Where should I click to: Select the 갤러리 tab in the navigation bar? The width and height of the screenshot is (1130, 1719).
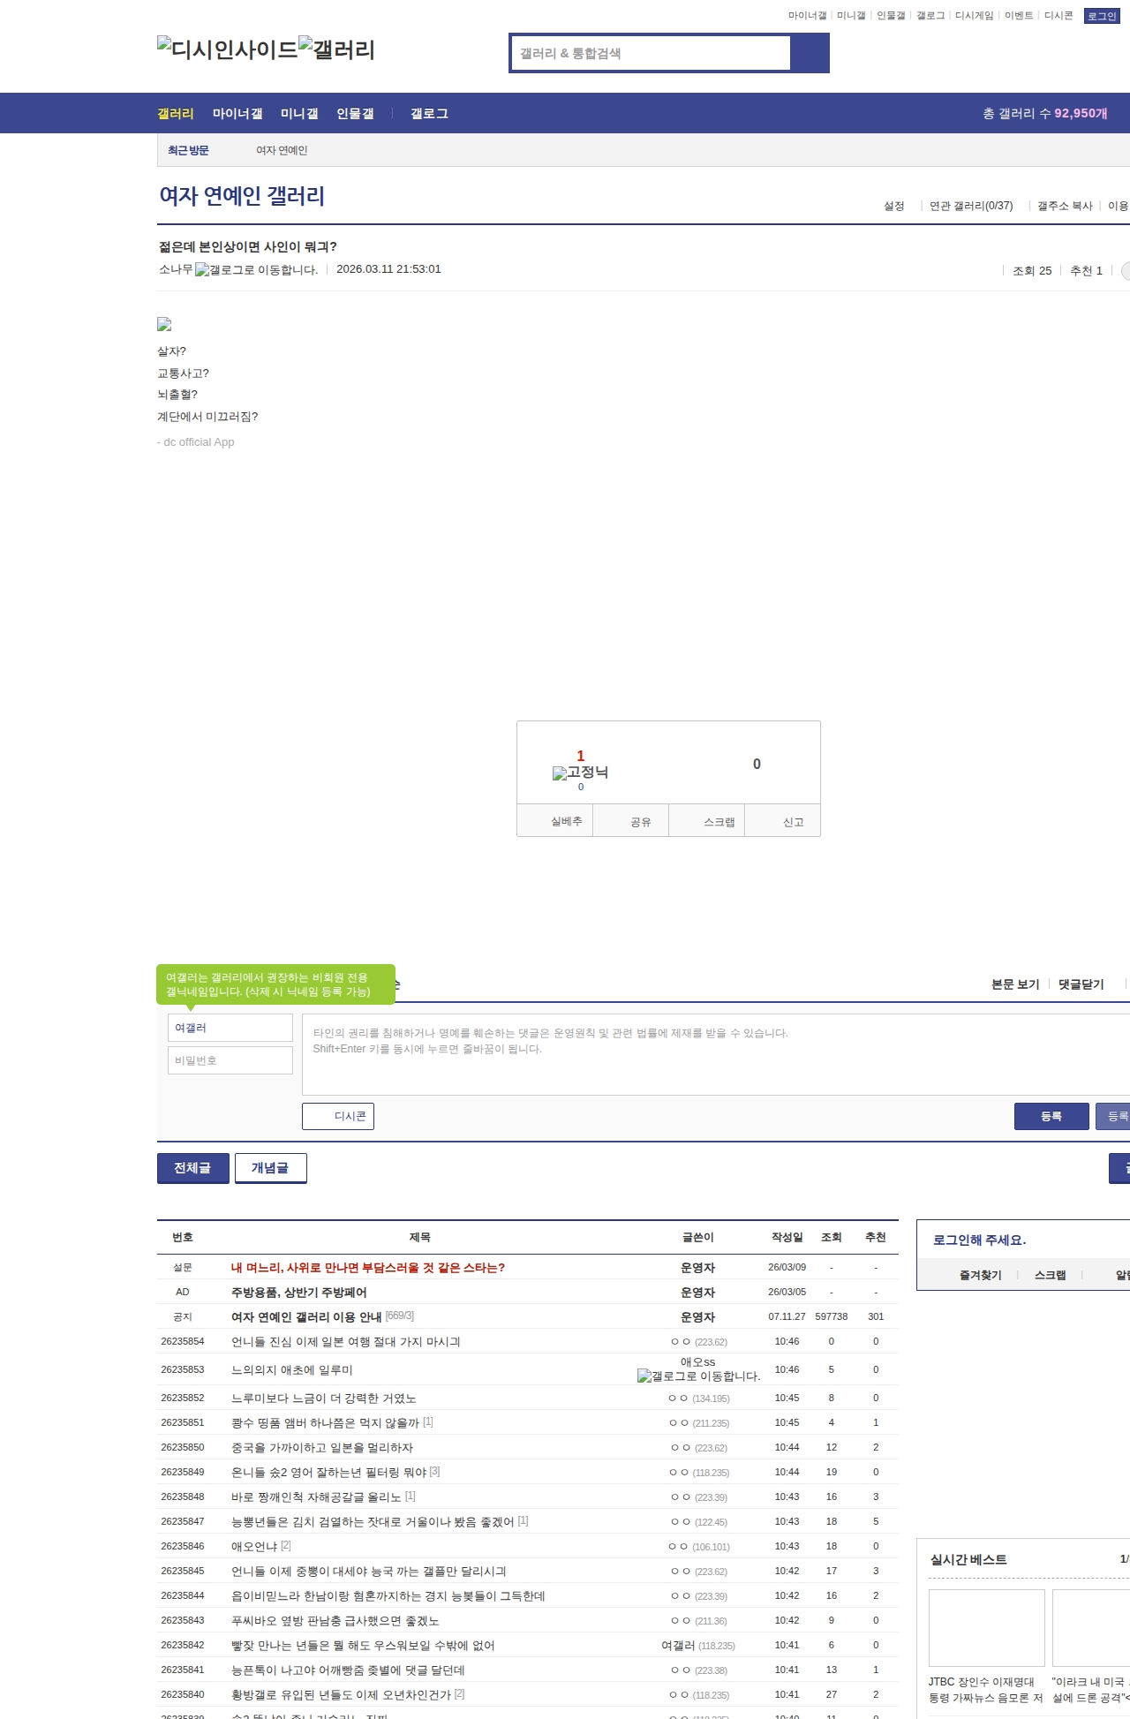click(x=176, y=113)
